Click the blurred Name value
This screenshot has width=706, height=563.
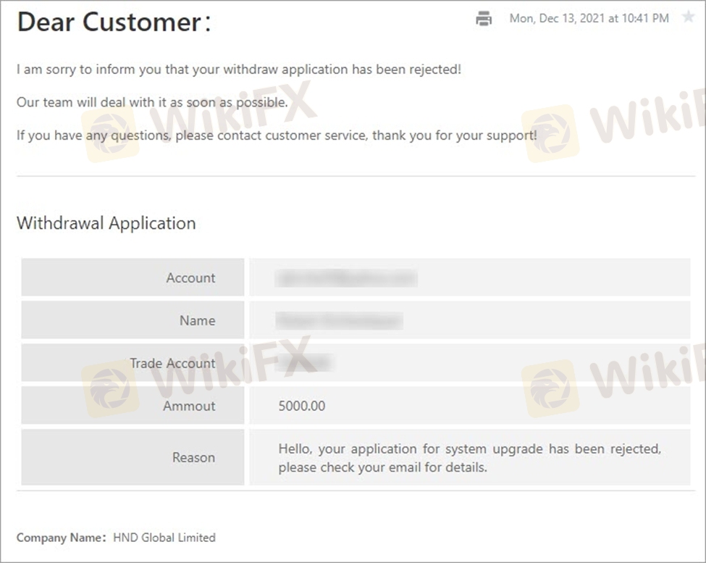tap(340, 320)
